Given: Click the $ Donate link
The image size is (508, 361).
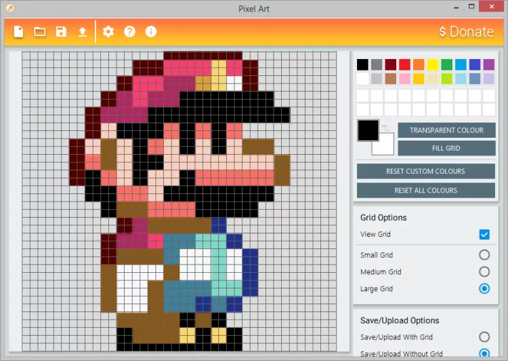Looking at the screenshot, I should (x=466, y=31).
